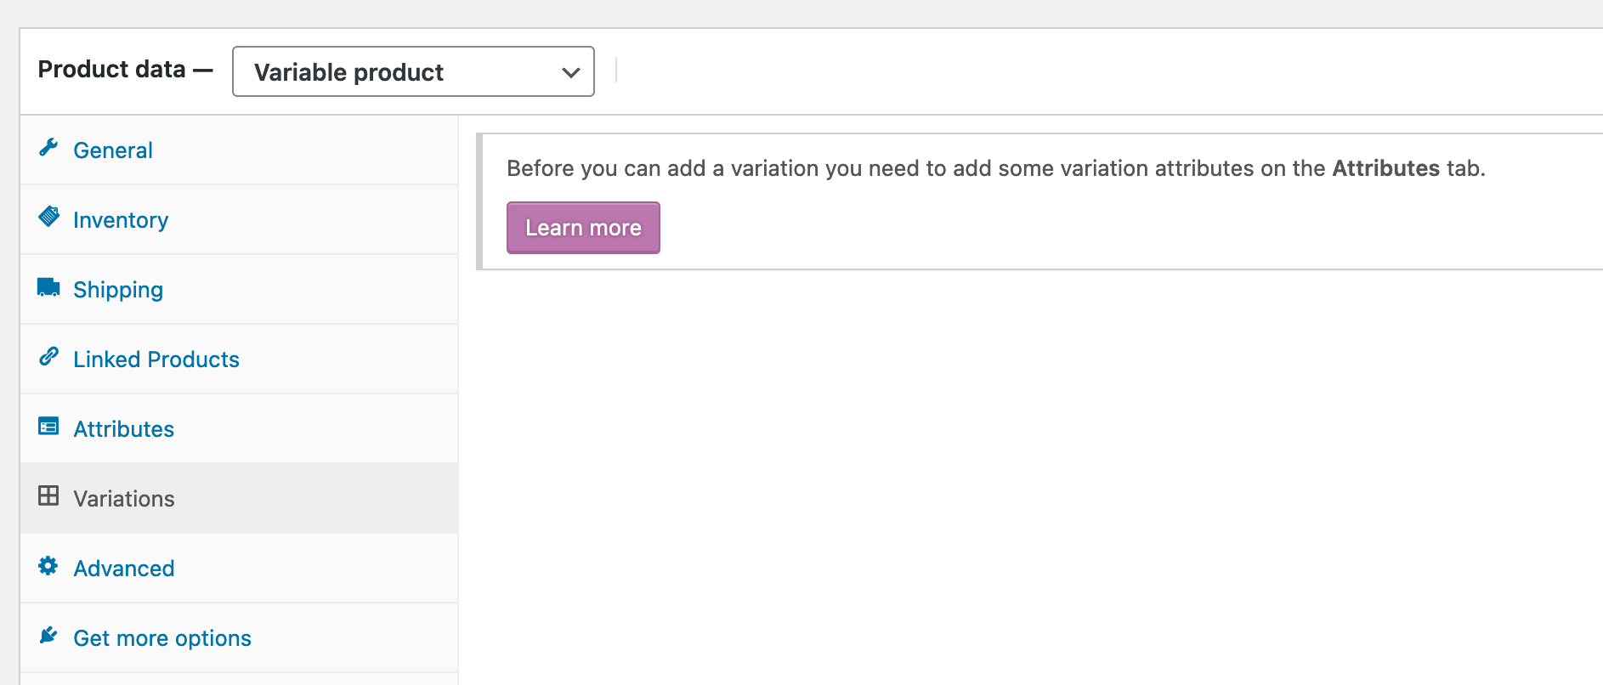Click the chain link icon beside Linked Products
Image resolution: width=1603 pixels, height=685 pixels.
48,356
